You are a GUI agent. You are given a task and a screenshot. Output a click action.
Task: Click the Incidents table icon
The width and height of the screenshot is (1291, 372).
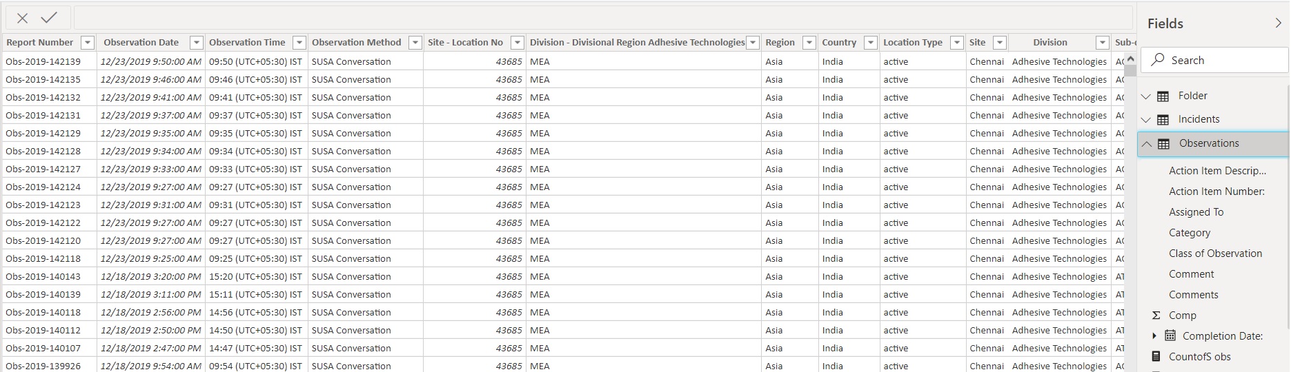pos(1163,120)
